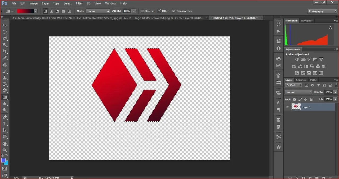
Task: Select the Dodge tool
Action: pos(5,110)
